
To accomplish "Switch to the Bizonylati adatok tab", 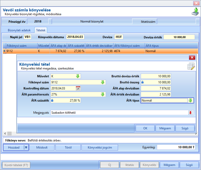I will 19,30.
